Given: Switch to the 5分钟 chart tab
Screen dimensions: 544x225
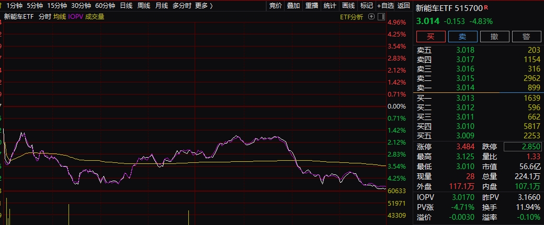Looking at the screenshot, I should tap(35, 6).
